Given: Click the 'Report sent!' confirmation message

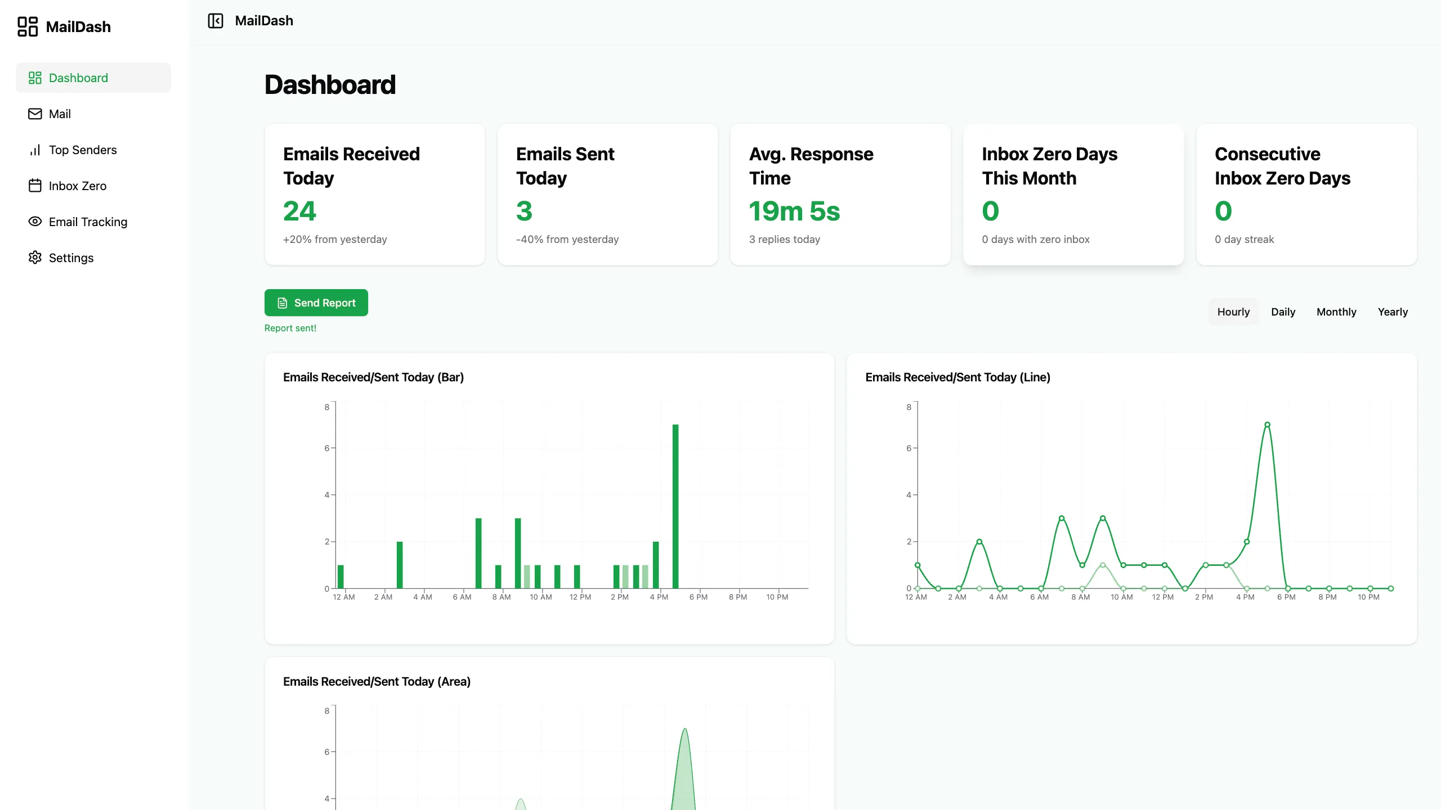Looking at the screenshot, I should pyautogui.click(x=290, y=328).
